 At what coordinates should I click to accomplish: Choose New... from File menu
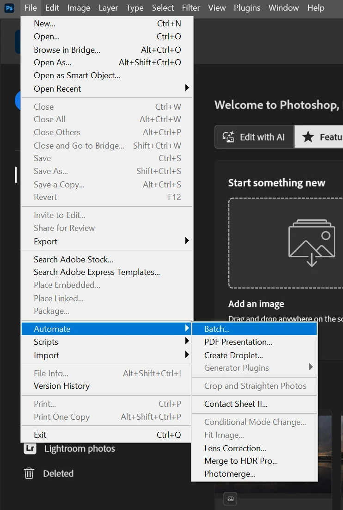[107, 24]
